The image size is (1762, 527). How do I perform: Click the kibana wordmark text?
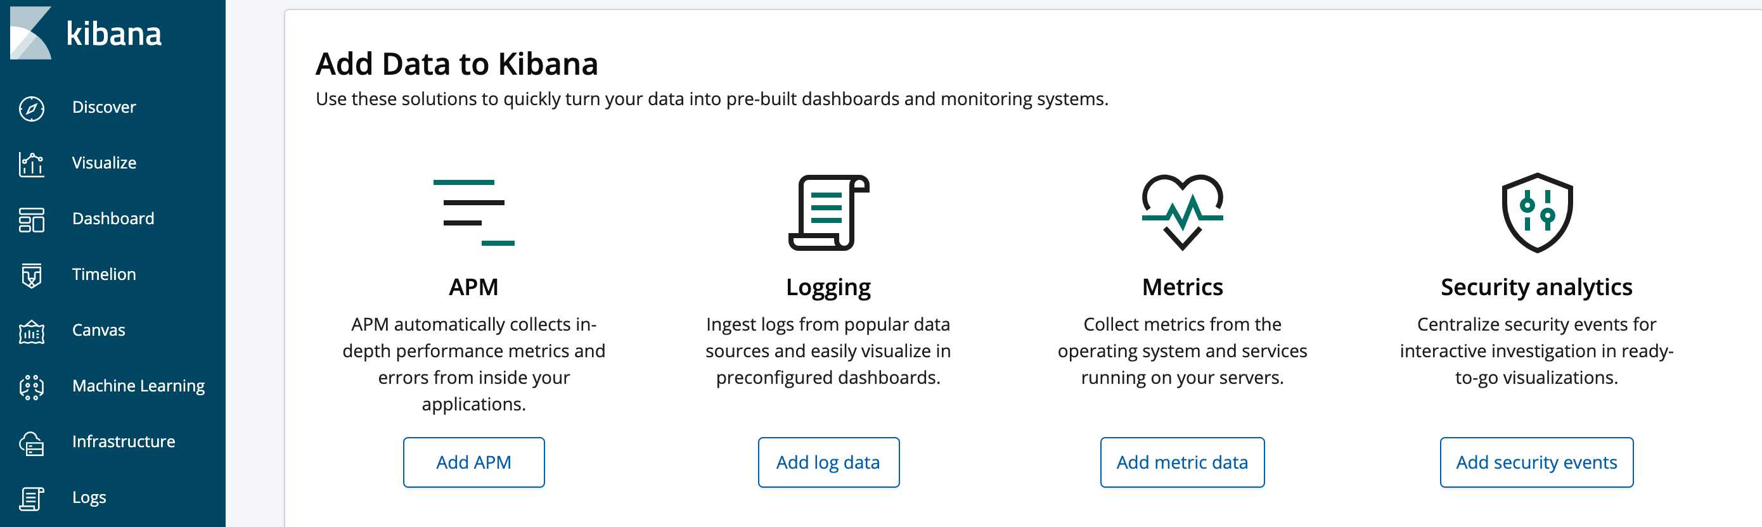click(113, 33)
